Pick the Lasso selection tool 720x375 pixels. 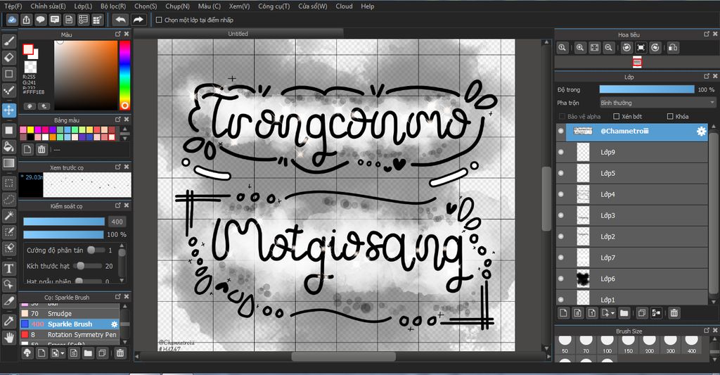[8, 199]
